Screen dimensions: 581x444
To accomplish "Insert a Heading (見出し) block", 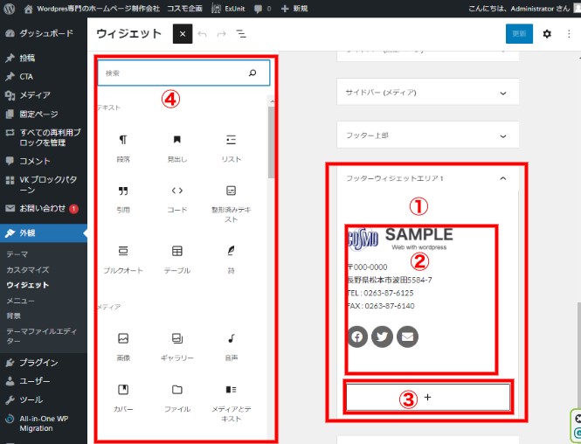I will click(x=176, y=145).
